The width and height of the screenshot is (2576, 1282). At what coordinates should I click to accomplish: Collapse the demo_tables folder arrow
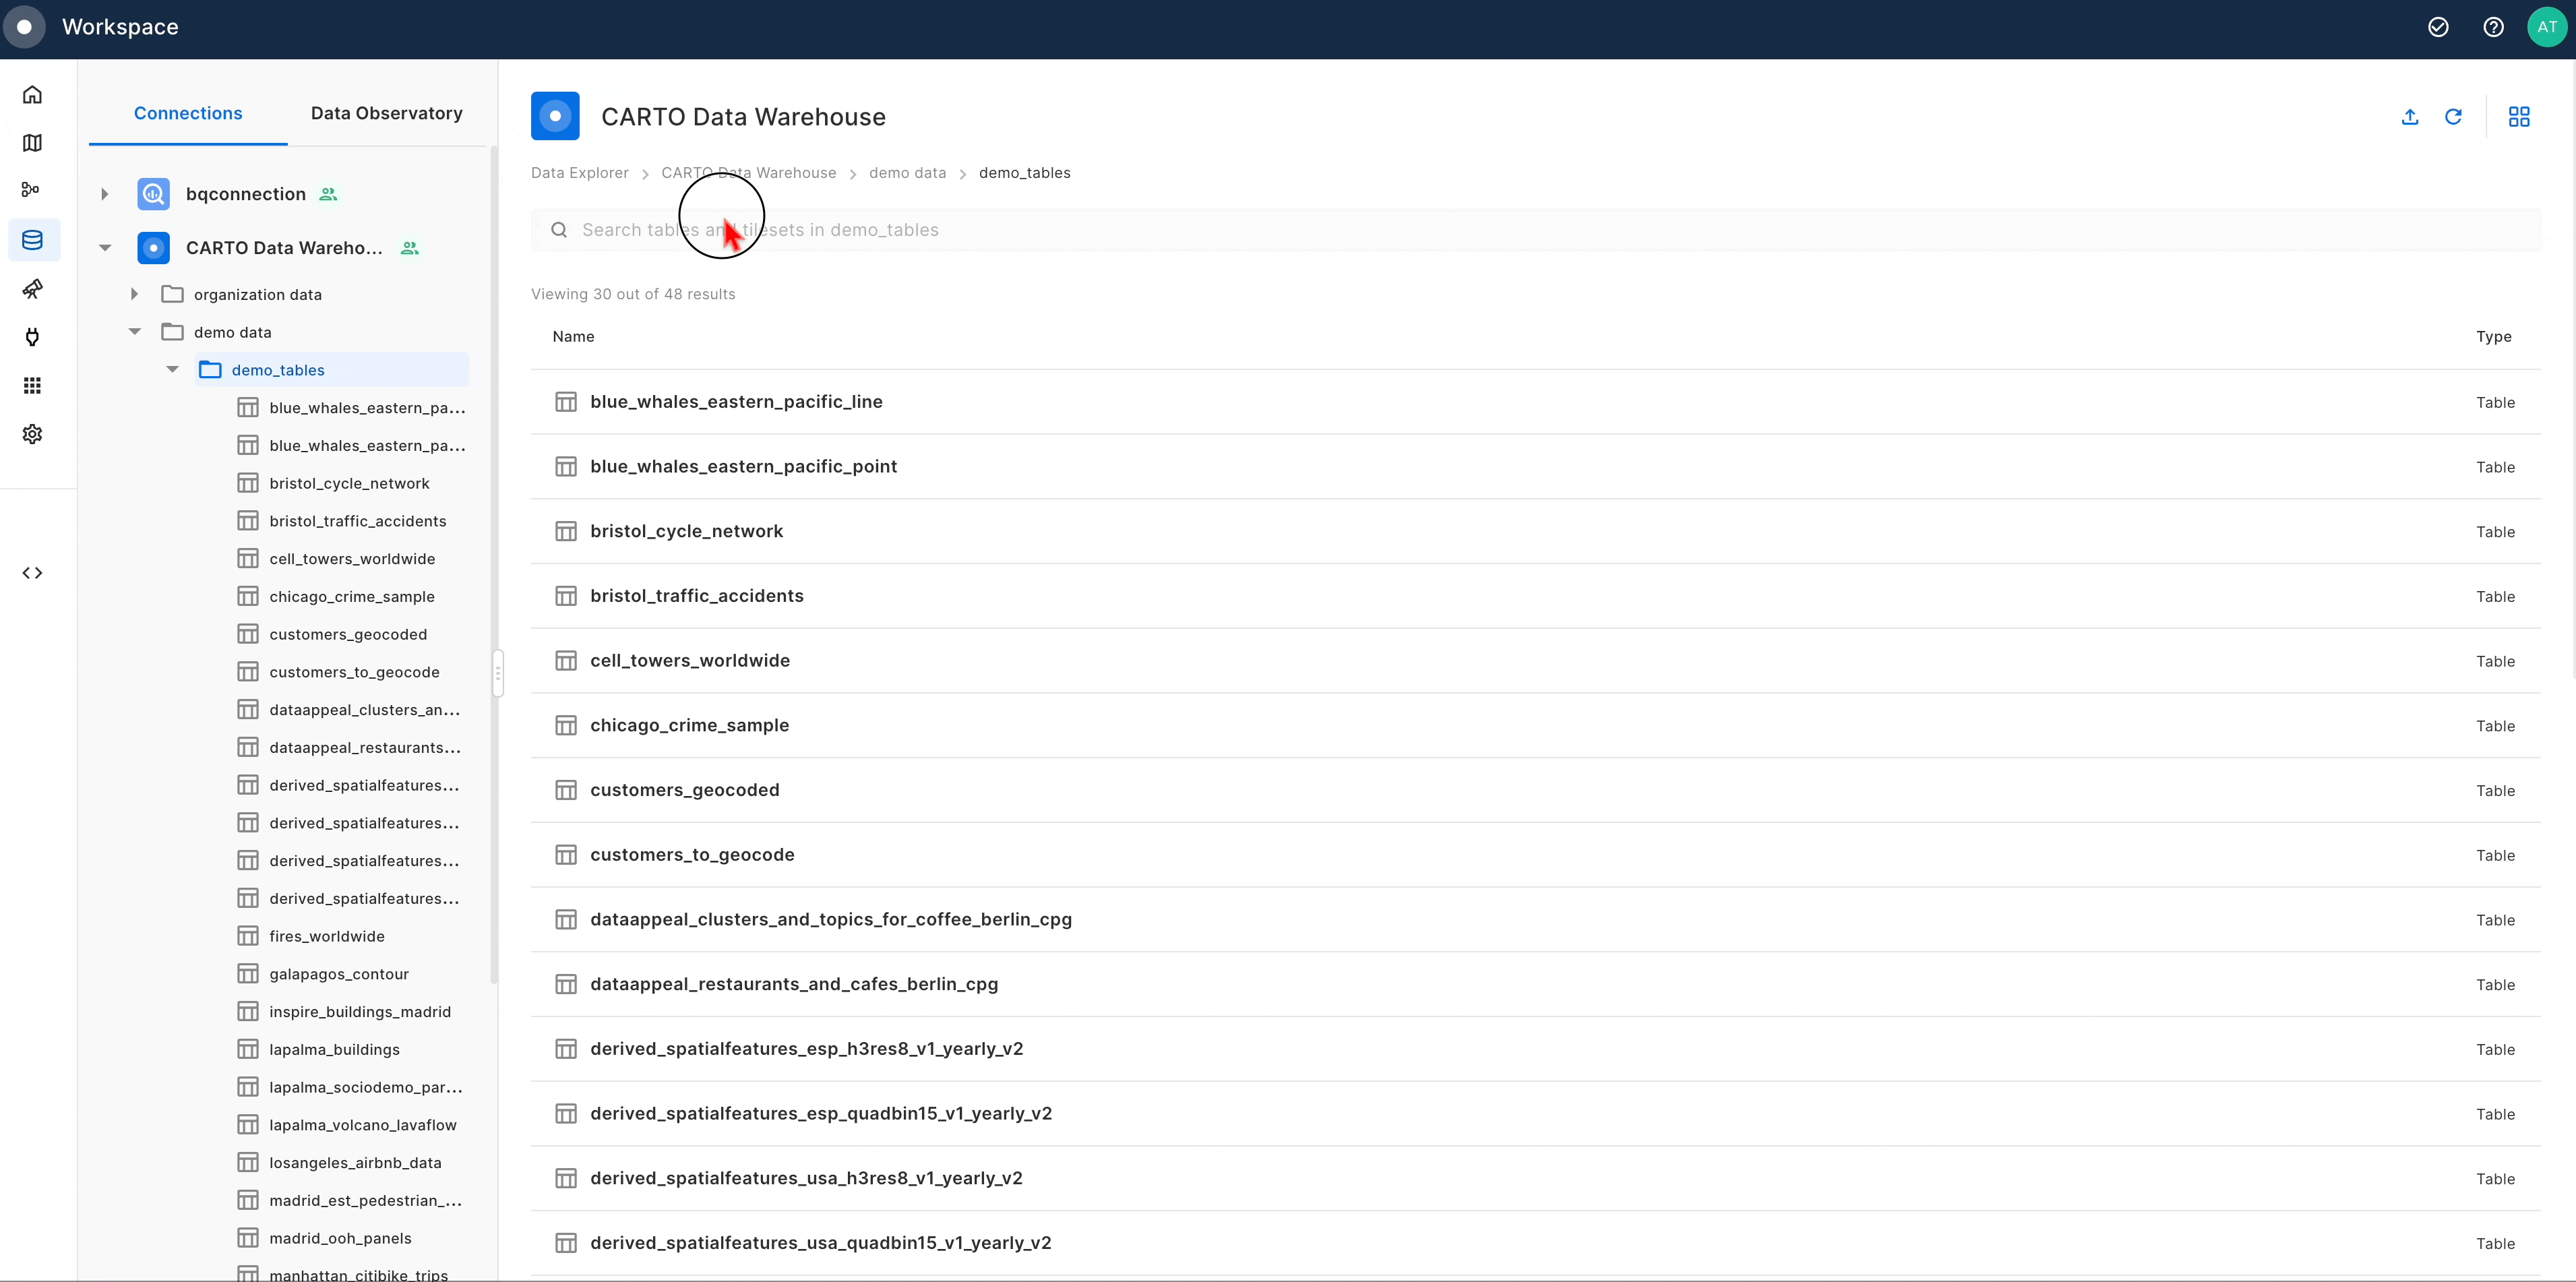click(172, 370)
